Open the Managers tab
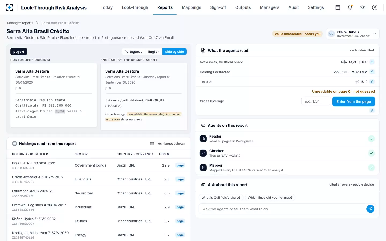The width and height of the screenshot is (386, 241). pos(270,7)
